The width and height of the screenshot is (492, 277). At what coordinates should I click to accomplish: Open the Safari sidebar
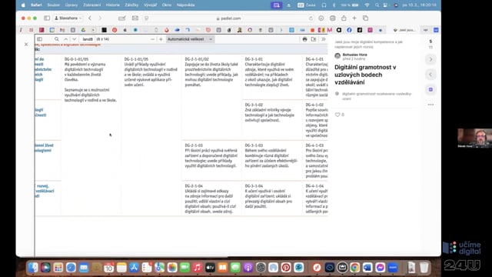[47, 18]
